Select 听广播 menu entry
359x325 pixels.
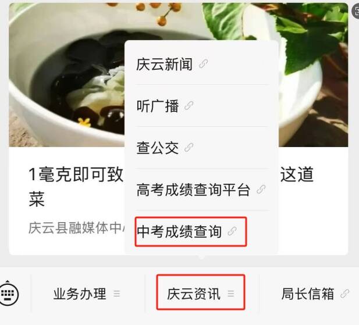tap(201, 106)
